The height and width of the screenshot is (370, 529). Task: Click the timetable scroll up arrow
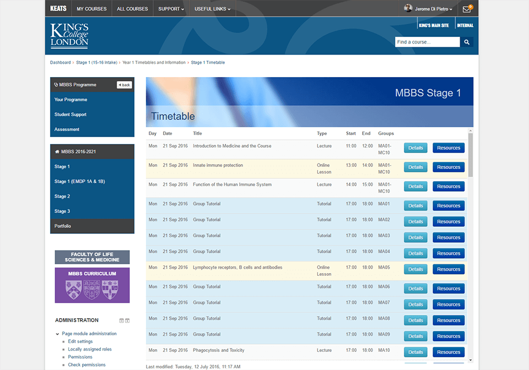point(471,130)
